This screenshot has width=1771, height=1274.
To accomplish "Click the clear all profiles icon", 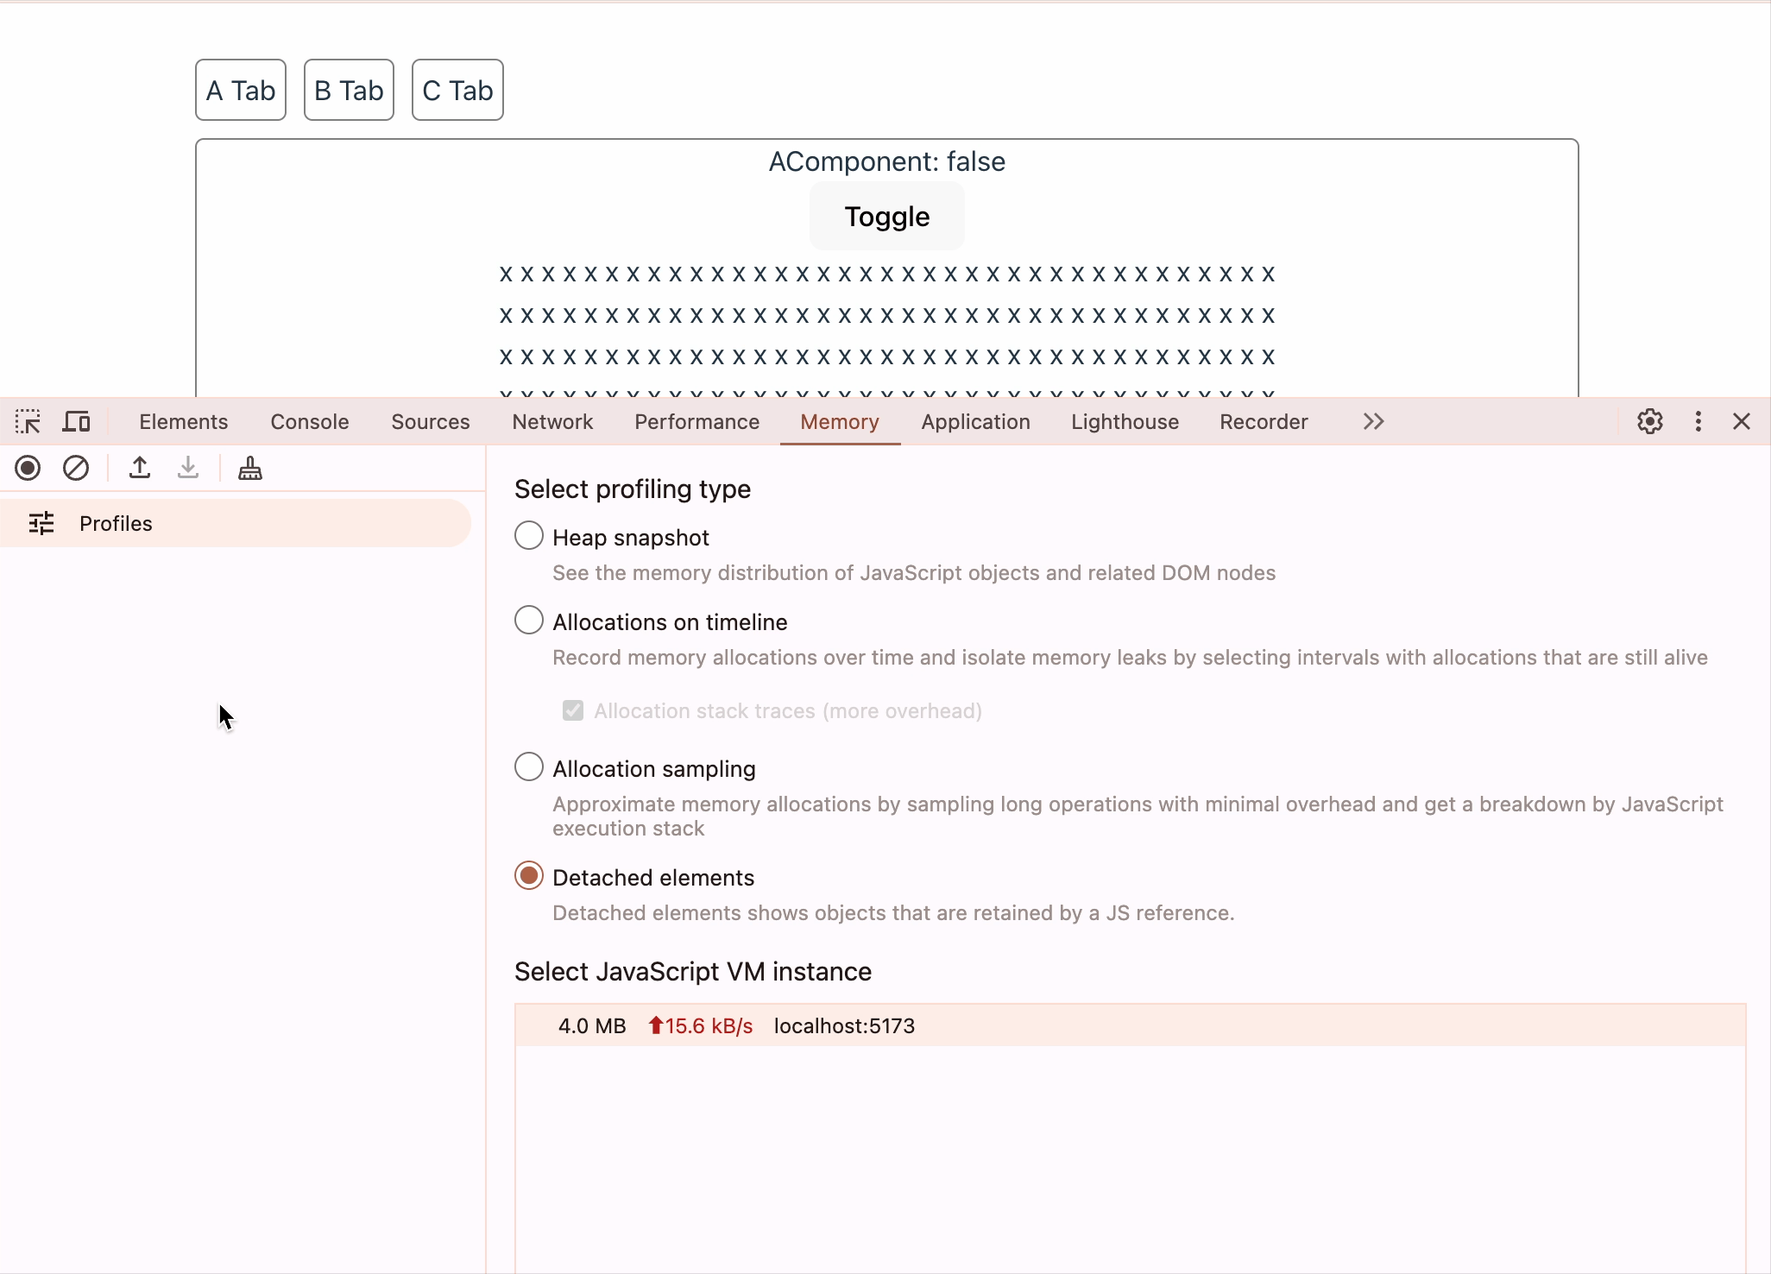I will pos(76,469).
